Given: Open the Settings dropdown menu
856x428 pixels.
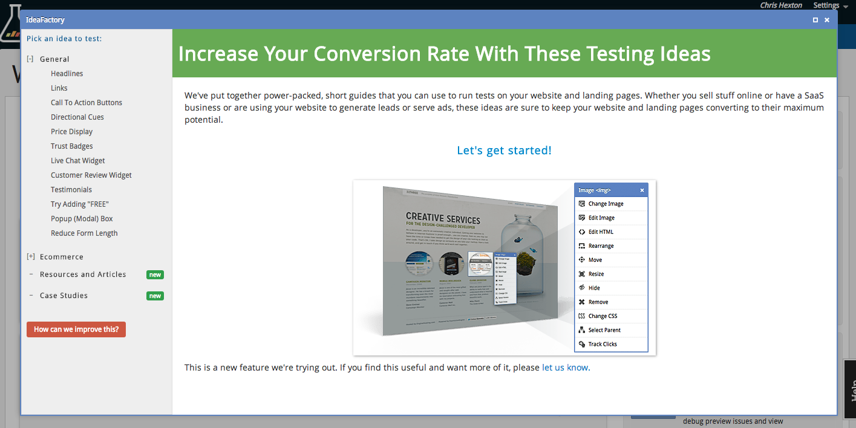Looking at the screenshot, I should pyautogui.click(x=830, y=5).
